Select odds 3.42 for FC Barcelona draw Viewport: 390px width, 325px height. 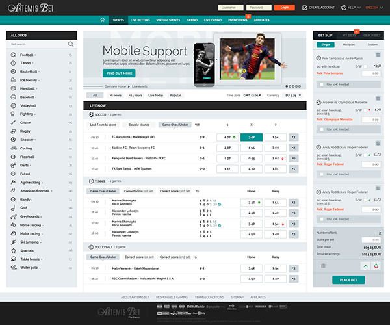(251, 137)
